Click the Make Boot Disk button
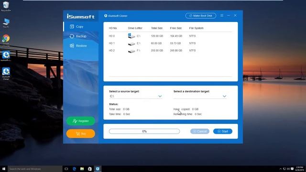The image size is (306, 172). point(201,16)
